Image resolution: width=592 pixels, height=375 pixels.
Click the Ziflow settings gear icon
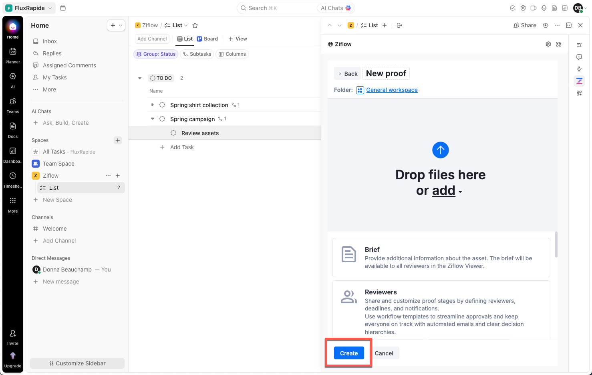548,44
